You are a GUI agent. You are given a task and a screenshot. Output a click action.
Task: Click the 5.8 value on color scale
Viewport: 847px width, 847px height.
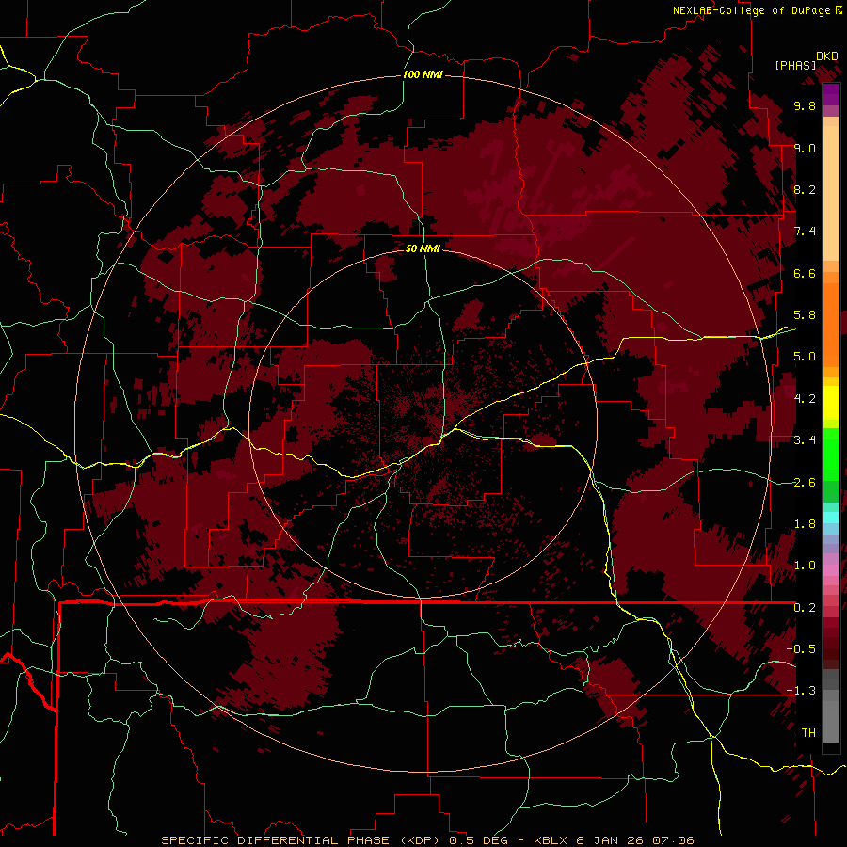pos(805,315)
